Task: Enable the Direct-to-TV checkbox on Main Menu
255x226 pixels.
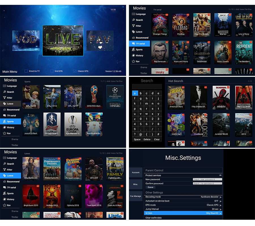Action: (x=26, y=71)
